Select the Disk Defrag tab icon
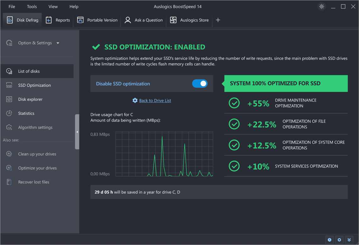359x245 pixels. click(x=10, y=20)
